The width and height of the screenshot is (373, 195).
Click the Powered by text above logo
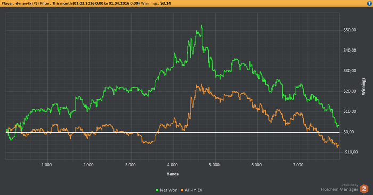tap(350, 185)
